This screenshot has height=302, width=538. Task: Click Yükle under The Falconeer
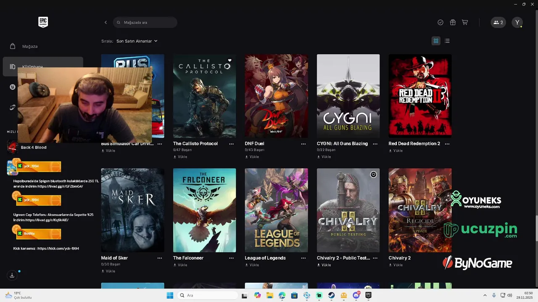click(x=180, y=265)
